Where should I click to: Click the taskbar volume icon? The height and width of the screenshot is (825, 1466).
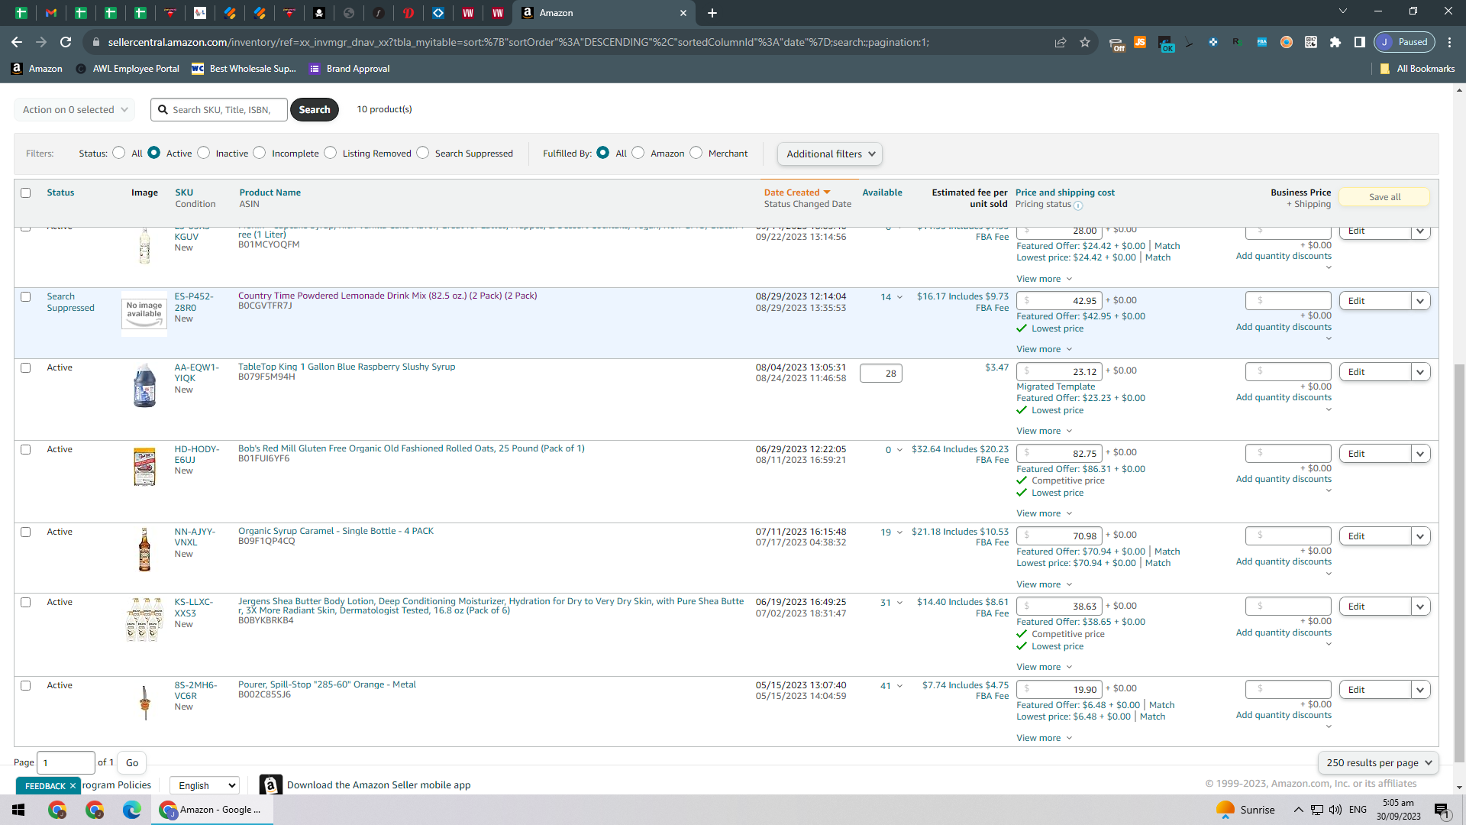point(1335,810)
